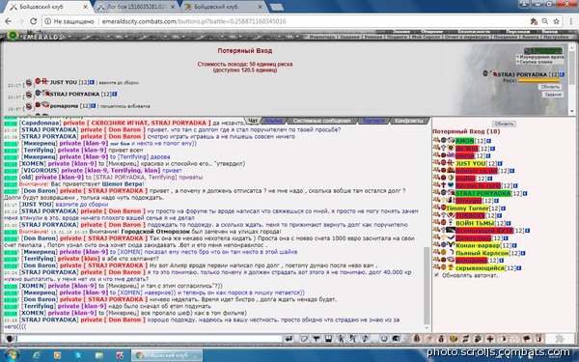Open info icon next to Конан-варвар
The width and height of the screenshot is (579, 362).
pos(514,245)
